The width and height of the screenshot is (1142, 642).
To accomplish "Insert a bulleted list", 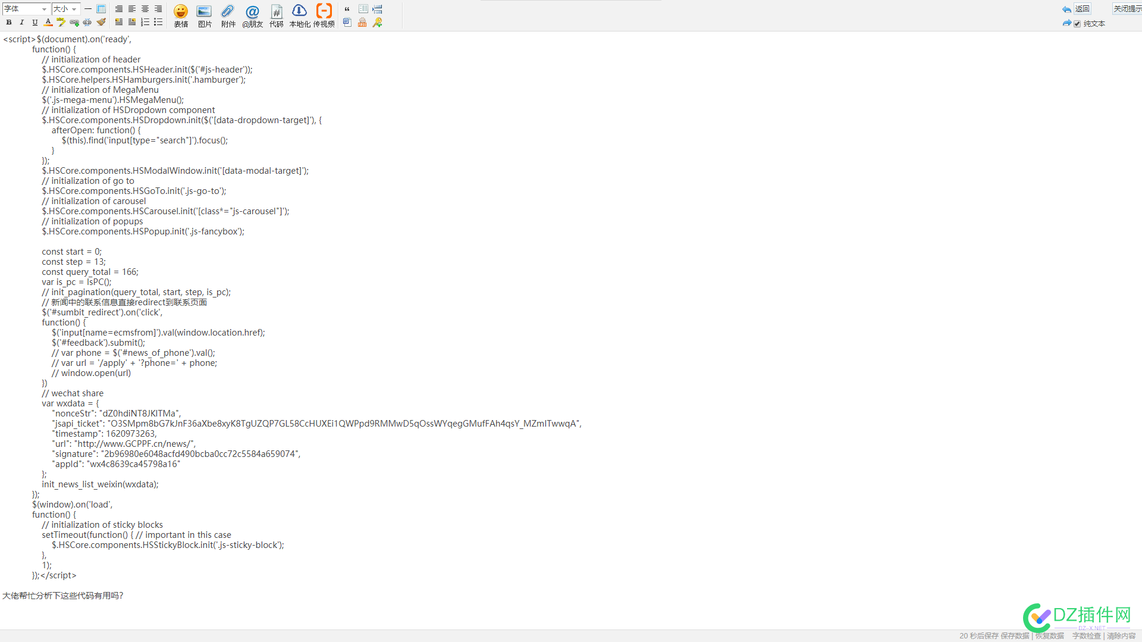I will [158, 22].
